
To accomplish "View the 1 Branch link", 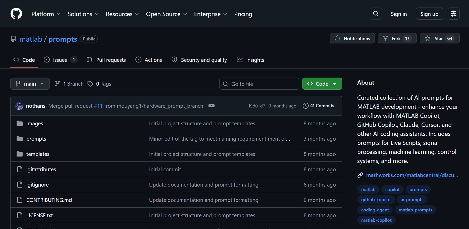I will click(x=69, y=84).
